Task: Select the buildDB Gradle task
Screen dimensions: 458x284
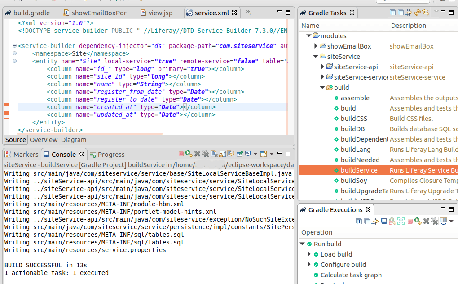Action: [x=352, y=129]
